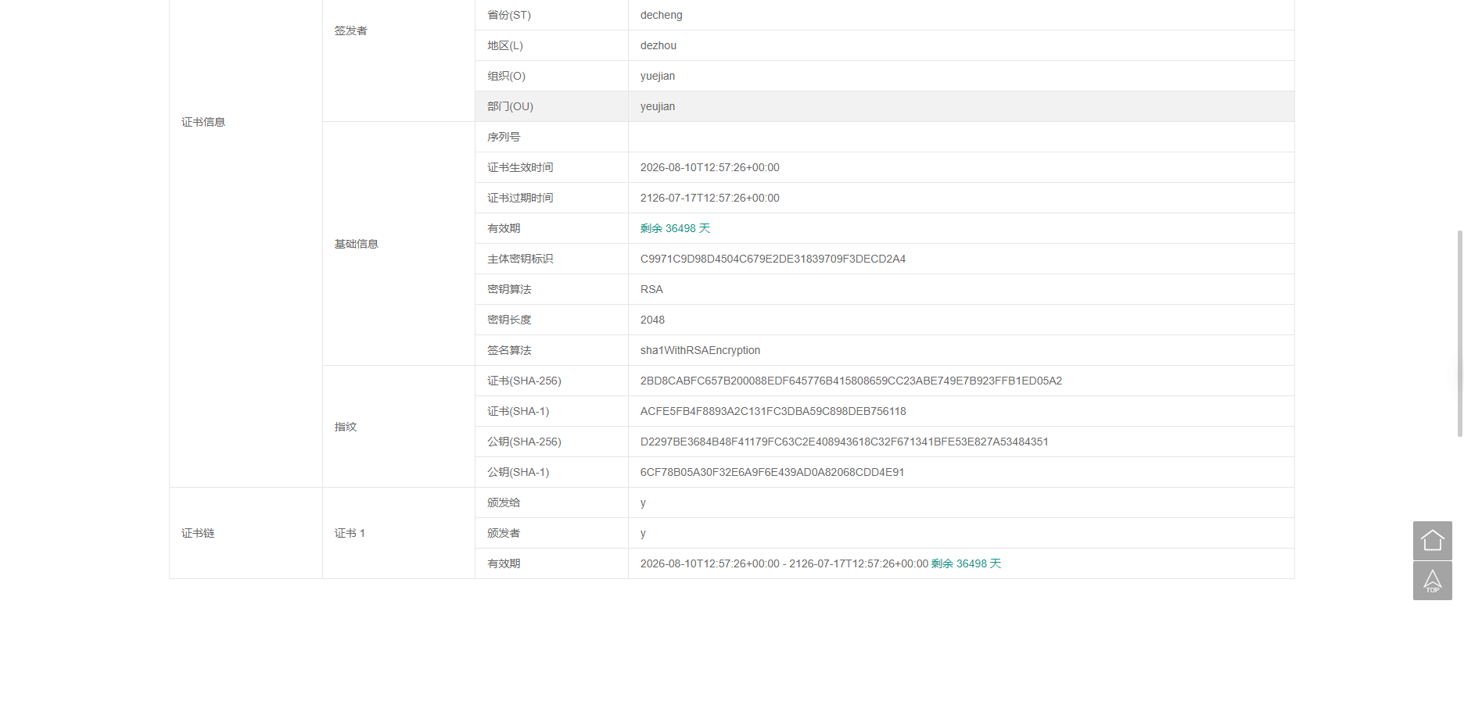Click the 有效期 label in 基础信息
The height and width of the screenshot is (726, 1464).
tap(504, 228)
